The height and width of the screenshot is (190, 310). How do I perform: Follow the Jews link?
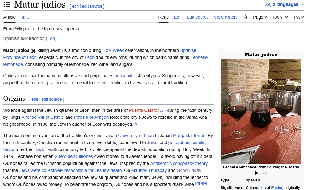pyautogui.click(x=152, y=142)
